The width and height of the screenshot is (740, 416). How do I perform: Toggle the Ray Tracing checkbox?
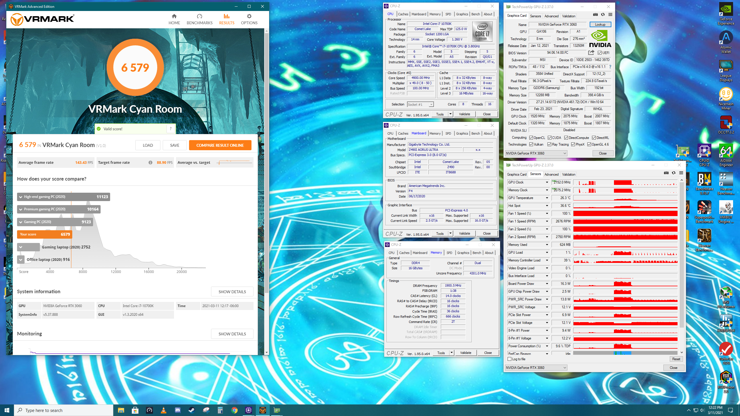(549, 144)
